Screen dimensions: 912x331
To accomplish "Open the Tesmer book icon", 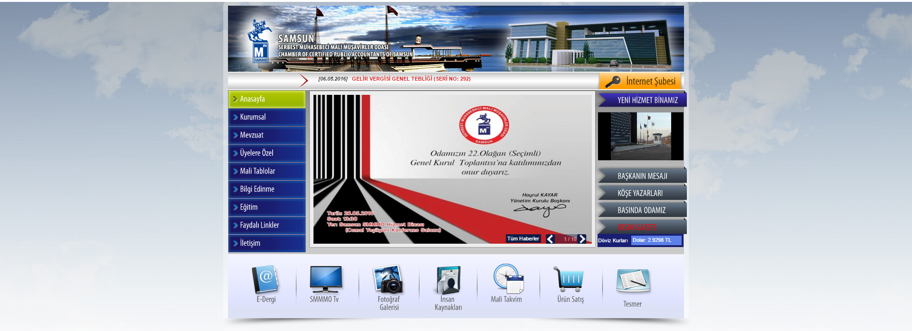I will pyautogui.click(x=633, y=281).
